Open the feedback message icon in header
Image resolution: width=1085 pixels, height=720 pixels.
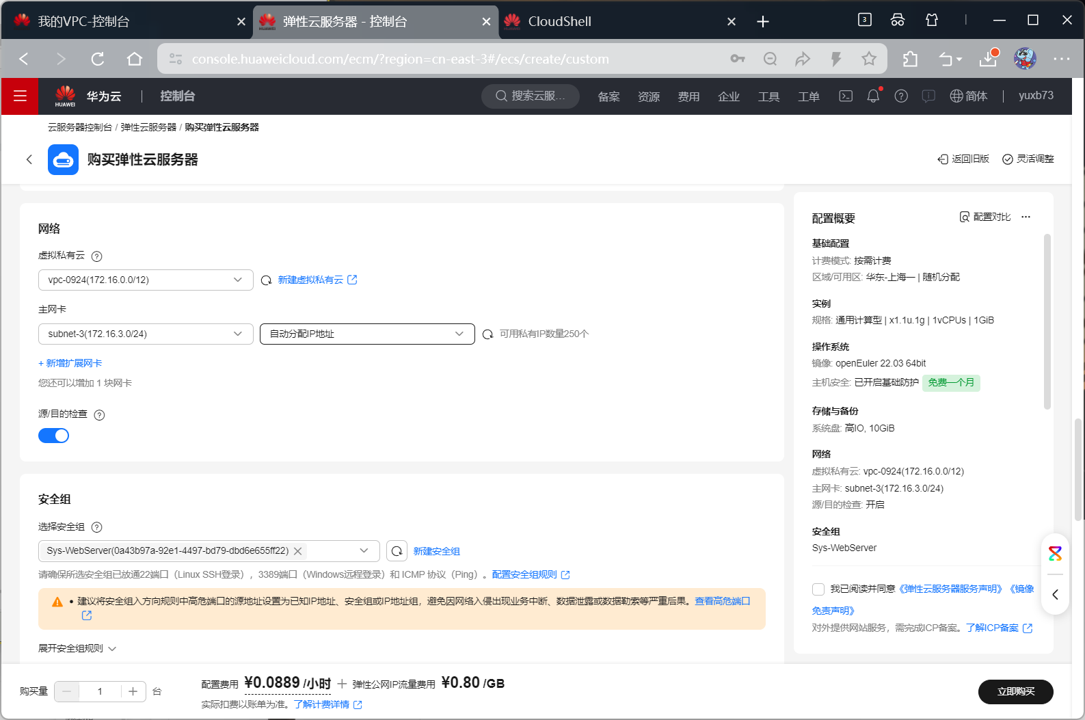pyautogui.click(x=928, y=96)
